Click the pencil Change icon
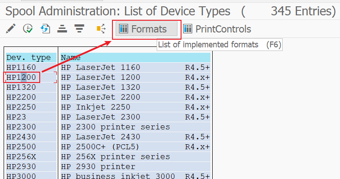 pos(11,28)
